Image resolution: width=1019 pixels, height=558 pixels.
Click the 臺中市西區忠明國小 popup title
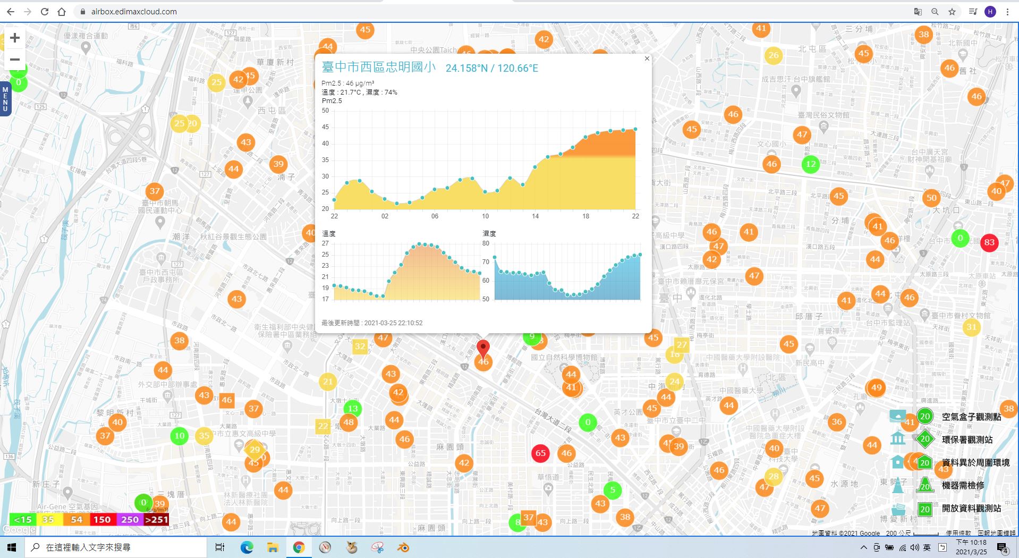coord(379,67)
